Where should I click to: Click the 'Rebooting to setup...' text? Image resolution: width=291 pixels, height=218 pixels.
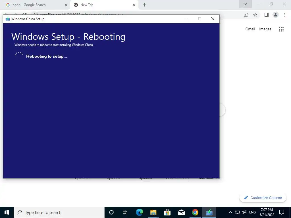(46, 56)
